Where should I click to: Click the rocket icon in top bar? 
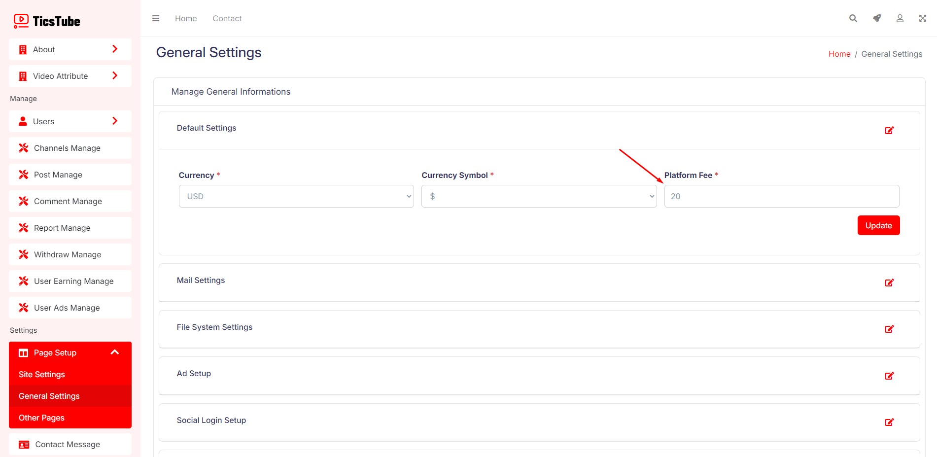point(877,18)
